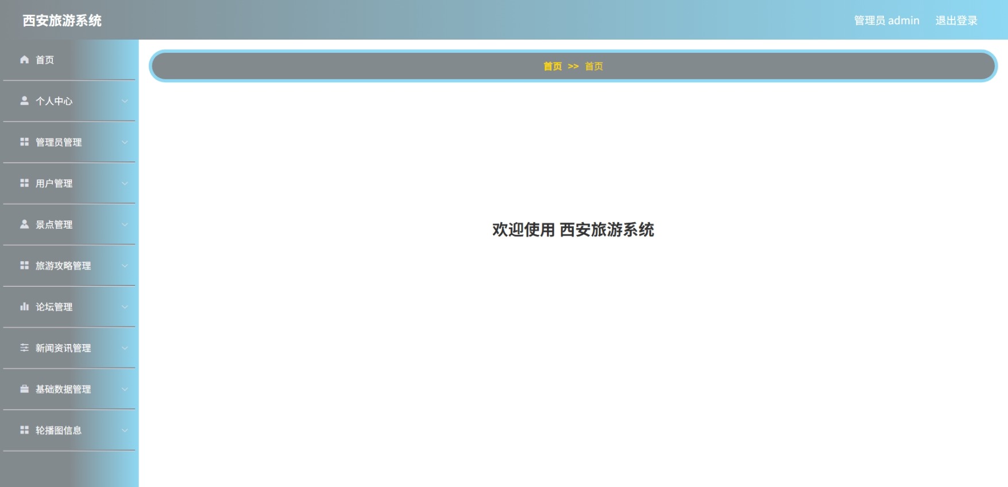1008x487 pixels.
Task: Expand the 轮播图信息 chevron arrow
Action: tap(125, 431)
